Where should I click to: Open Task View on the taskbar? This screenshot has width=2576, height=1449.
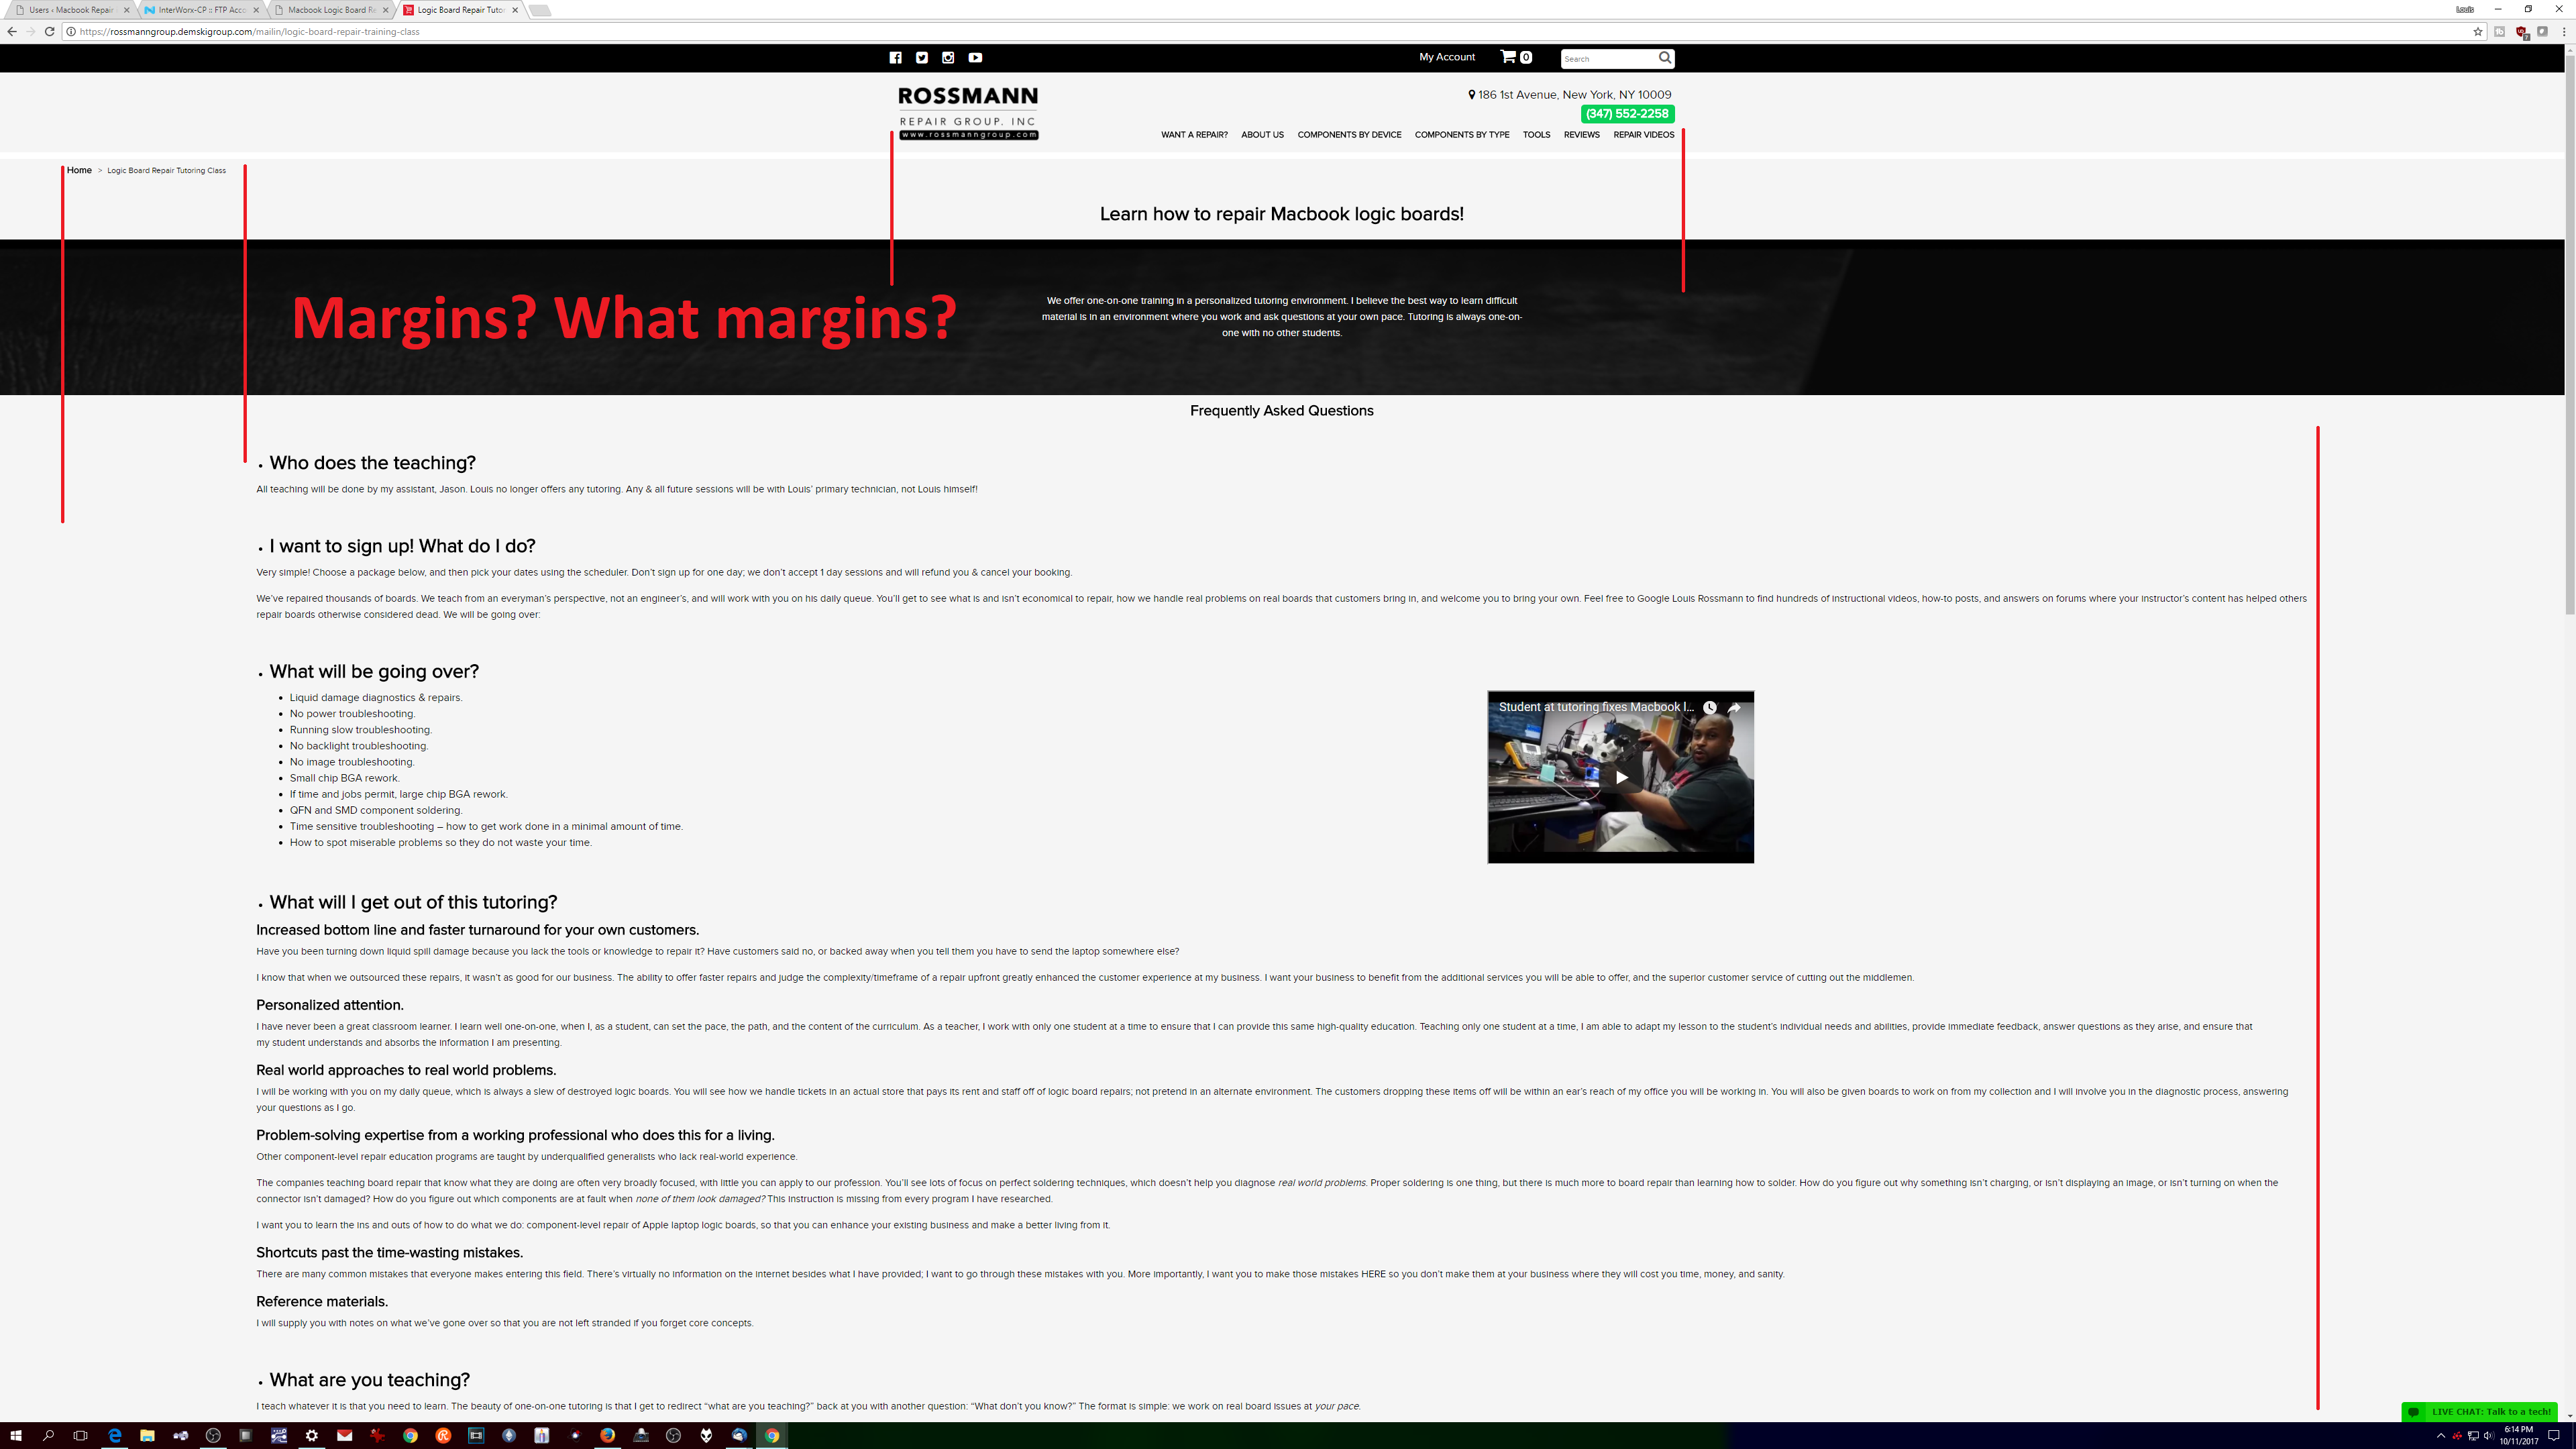coord(81,1435)
